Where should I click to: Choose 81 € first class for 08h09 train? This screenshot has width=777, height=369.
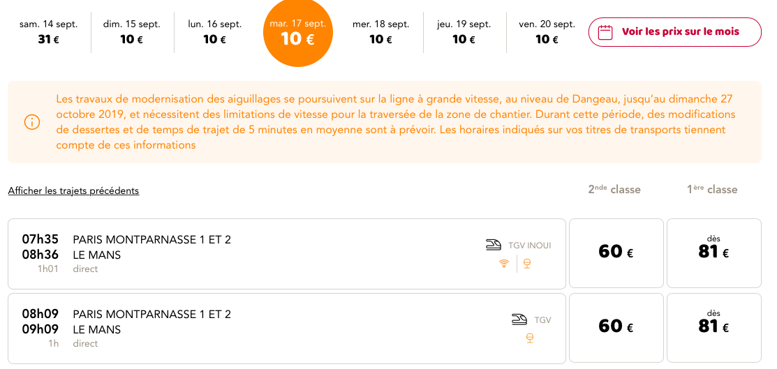point(714,328)
